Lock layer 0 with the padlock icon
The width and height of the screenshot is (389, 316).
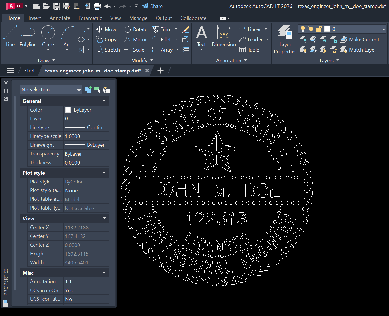[x=319, y=29]
